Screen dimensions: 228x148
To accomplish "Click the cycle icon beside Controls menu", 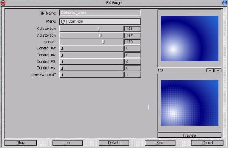I will click(63, 22).
